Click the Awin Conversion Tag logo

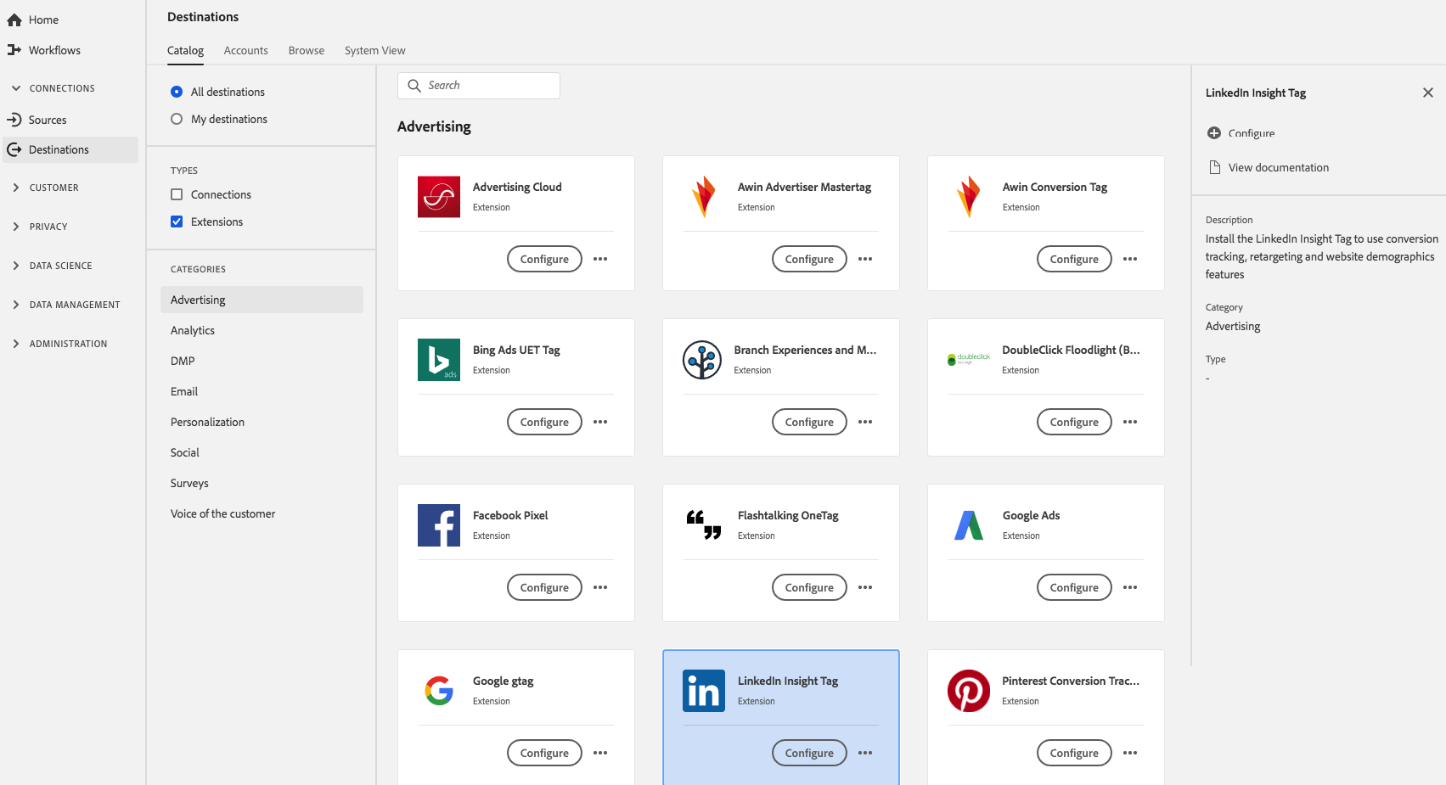click(969, 197)
